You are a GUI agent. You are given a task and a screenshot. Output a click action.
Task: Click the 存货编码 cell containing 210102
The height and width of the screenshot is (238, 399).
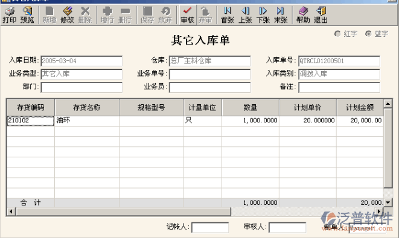tap(31, 121)
